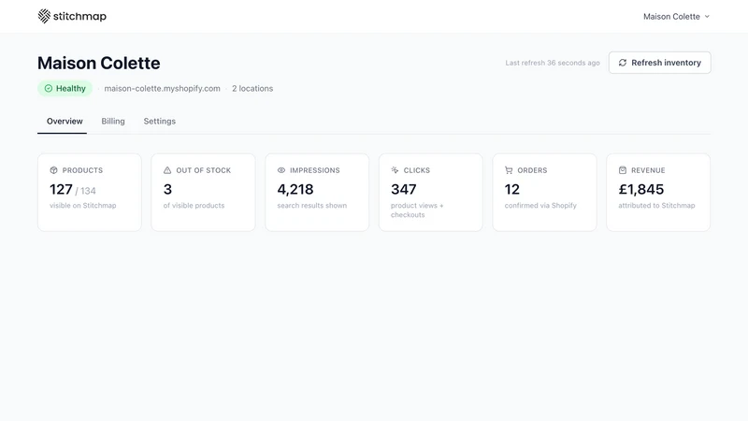
Task: Click 'search results shown' caption
Action: coord(312,206)
